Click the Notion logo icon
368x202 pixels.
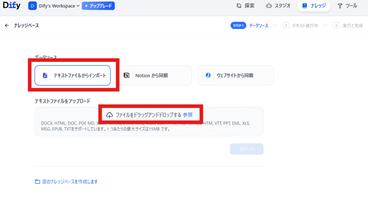coord(126,75)
